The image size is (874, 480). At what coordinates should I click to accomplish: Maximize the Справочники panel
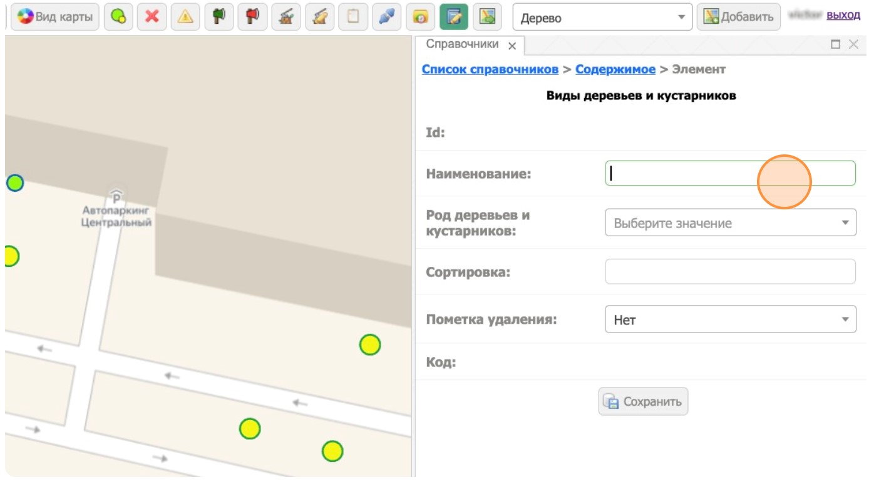pyautogui.click(x=835, y=44)
